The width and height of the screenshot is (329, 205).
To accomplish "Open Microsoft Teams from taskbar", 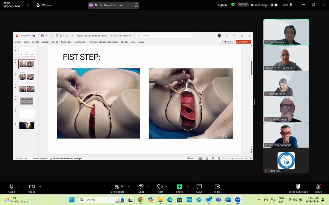I will pos(219,200).
